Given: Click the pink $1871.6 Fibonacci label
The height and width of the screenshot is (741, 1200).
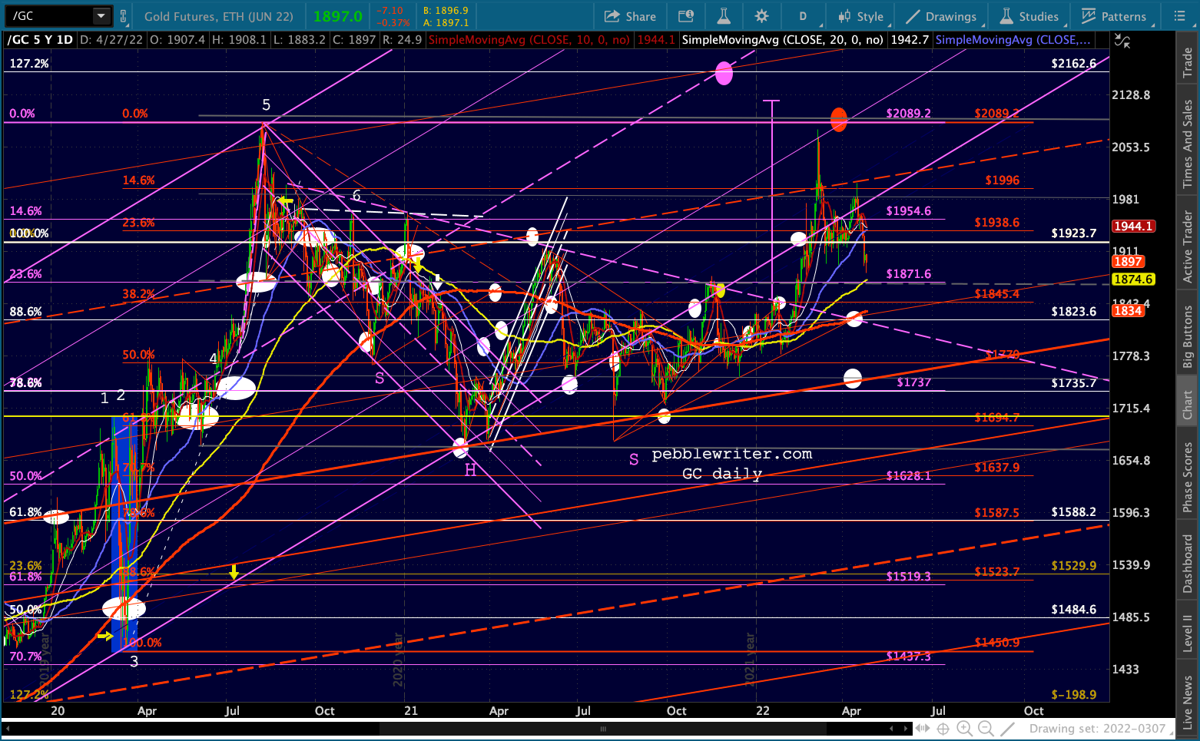Looking at the screenshot, I should (909, 274).
